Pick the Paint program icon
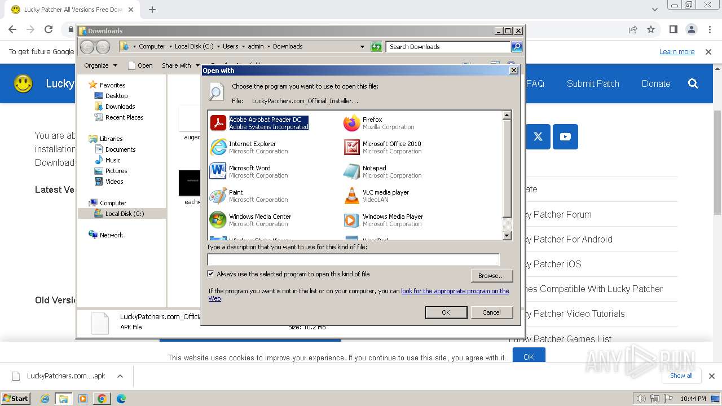This screenshot has height=406, width=722. tap(218, 196)
